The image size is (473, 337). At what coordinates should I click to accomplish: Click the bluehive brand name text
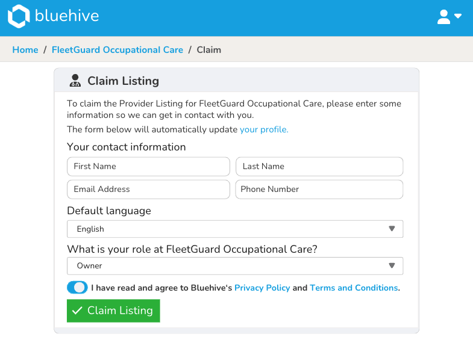66,17
